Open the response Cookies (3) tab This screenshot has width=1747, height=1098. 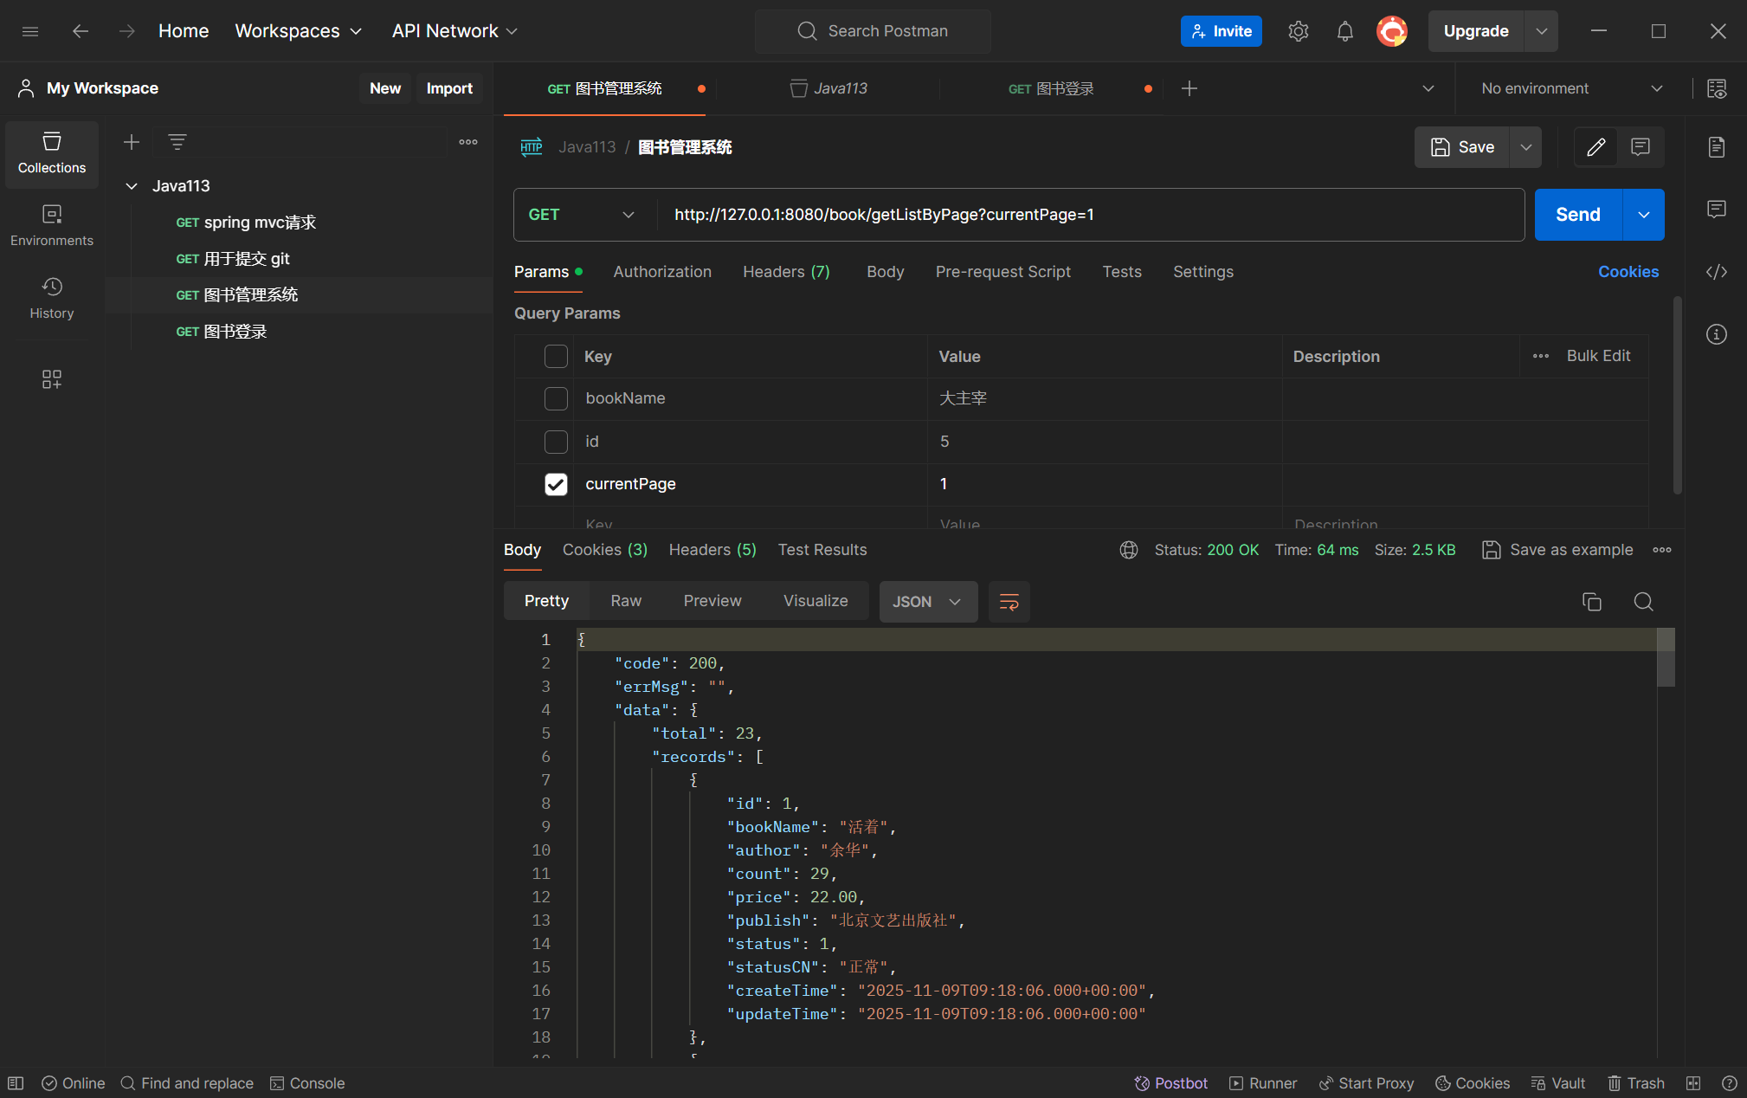coord(605,550)
